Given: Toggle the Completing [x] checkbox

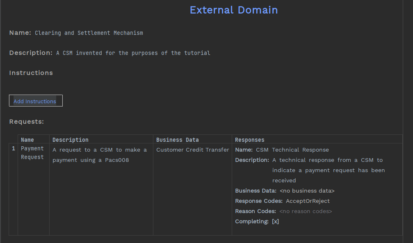Looking at the screenshot, I should click(x=275, y=222).
